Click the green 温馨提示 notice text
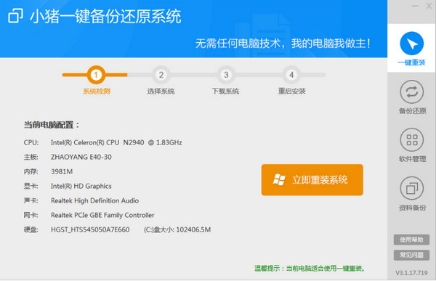436x281 pixels. (x=310, y=269)
